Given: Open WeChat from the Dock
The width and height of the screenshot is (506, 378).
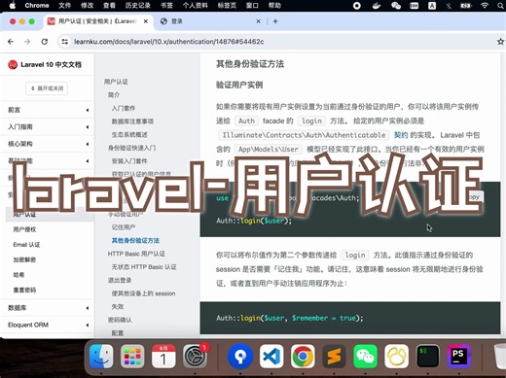Looking at the screenshot, I should (x=365, y=357).
